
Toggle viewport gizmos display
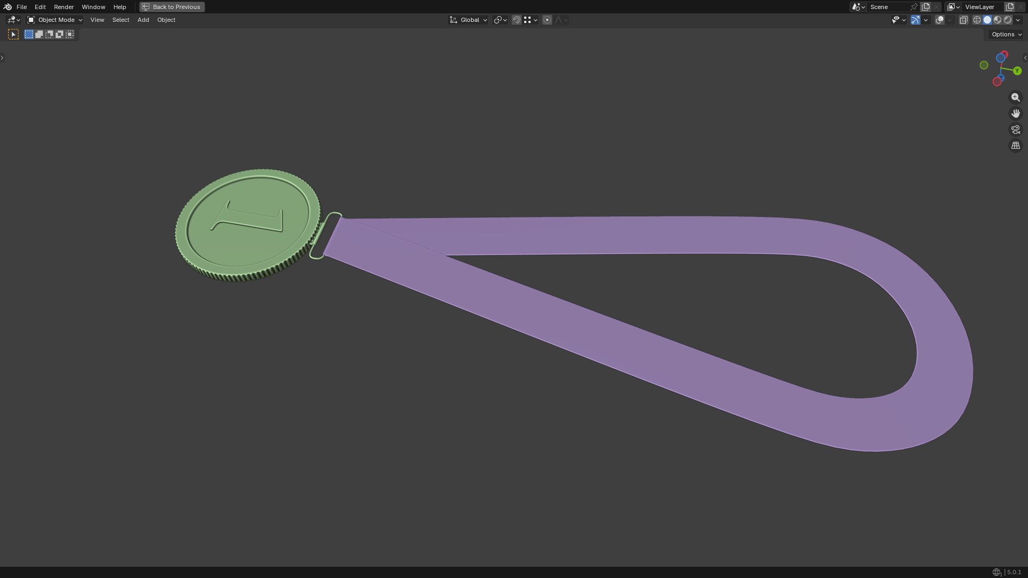[916, 20]
